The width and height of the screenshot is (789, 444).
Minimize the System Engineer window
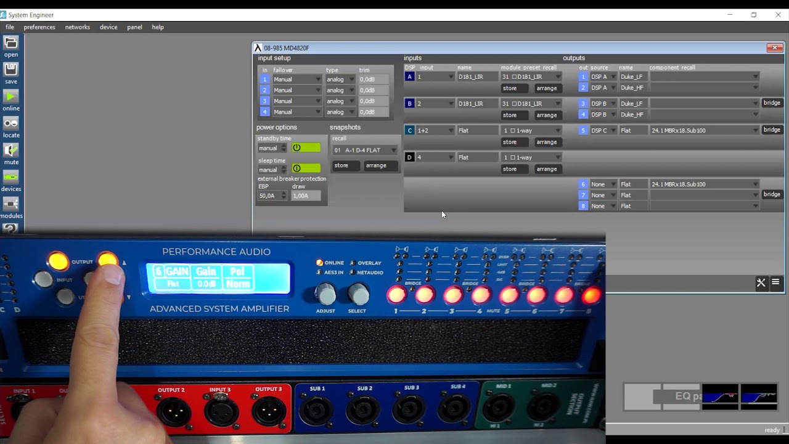pos(730,15)
